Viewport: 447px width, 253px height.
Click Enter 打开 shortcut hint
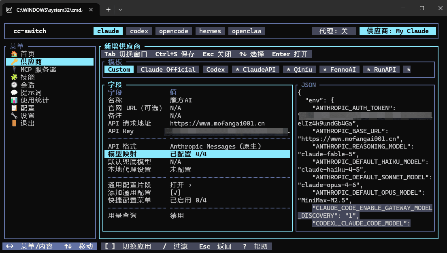[x=290, y=54]
